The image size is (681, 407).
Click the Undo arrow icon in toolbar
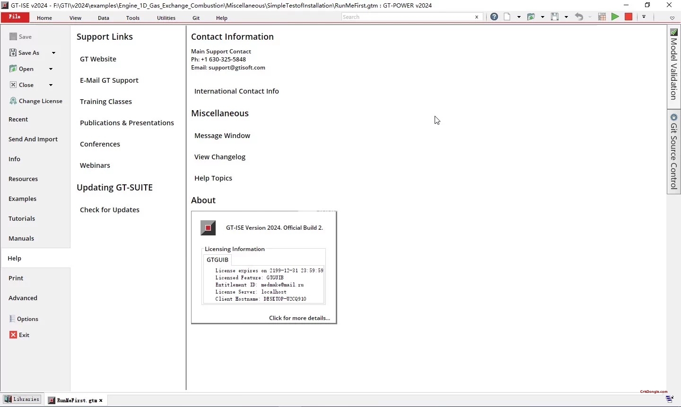pyautogui.click(x=579, y=17)
